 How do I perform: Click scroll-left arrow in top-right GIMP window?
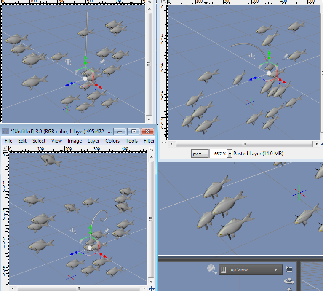point(171,144)
